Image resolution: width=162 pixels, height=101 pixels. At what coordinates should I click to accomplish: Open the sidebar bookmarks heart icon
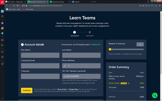coord(2,52)
